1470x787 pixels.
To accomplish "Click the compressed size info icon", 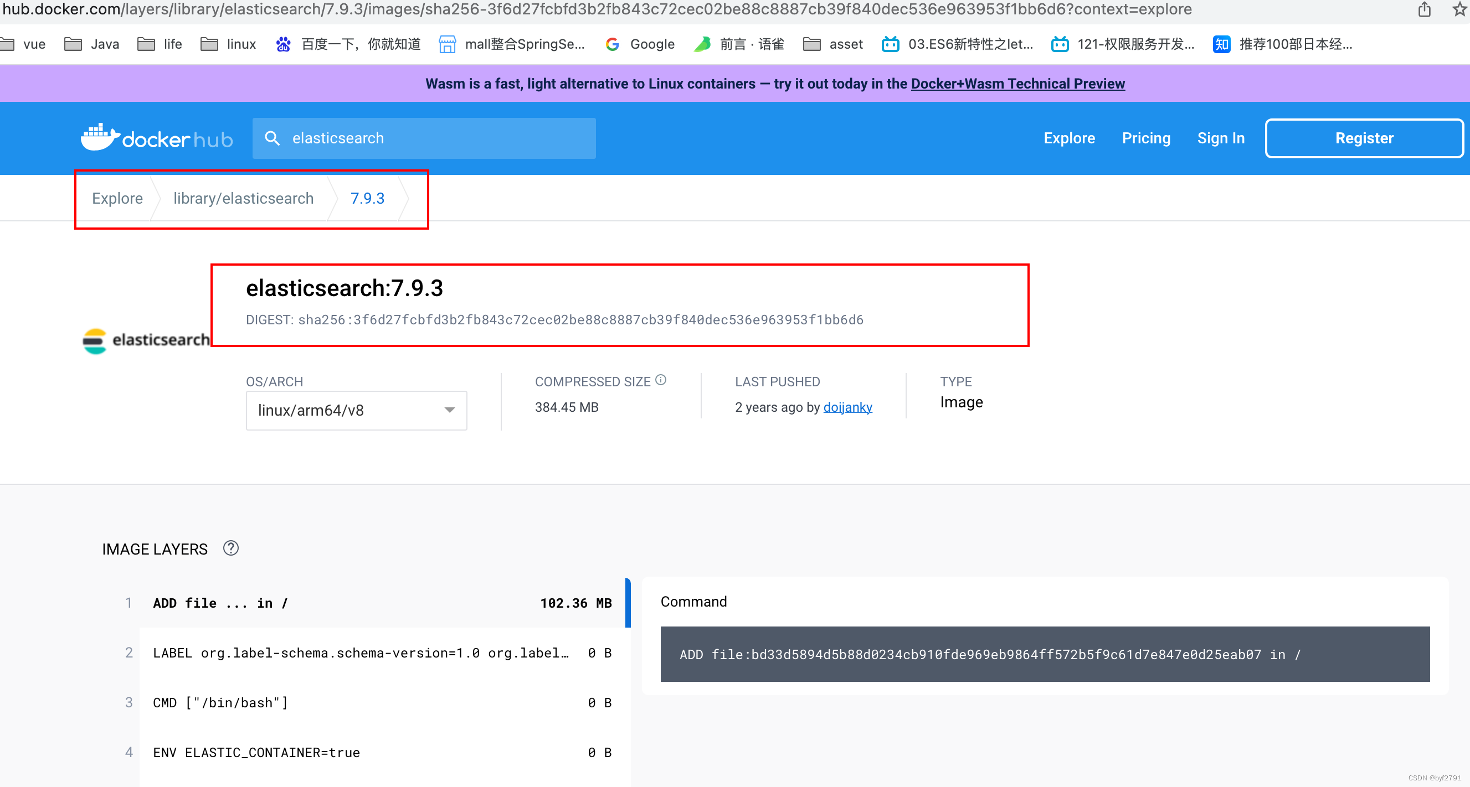I will 661,380.
